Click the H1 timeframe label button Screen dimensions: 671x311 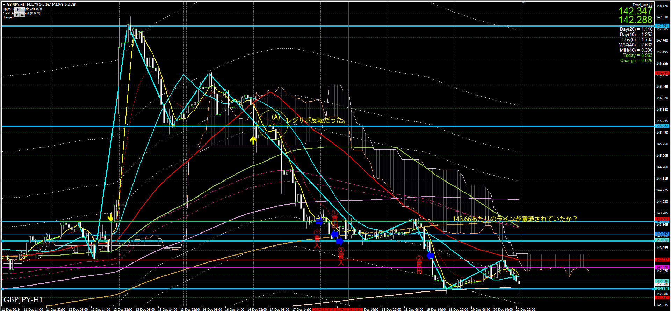point(20,10)
